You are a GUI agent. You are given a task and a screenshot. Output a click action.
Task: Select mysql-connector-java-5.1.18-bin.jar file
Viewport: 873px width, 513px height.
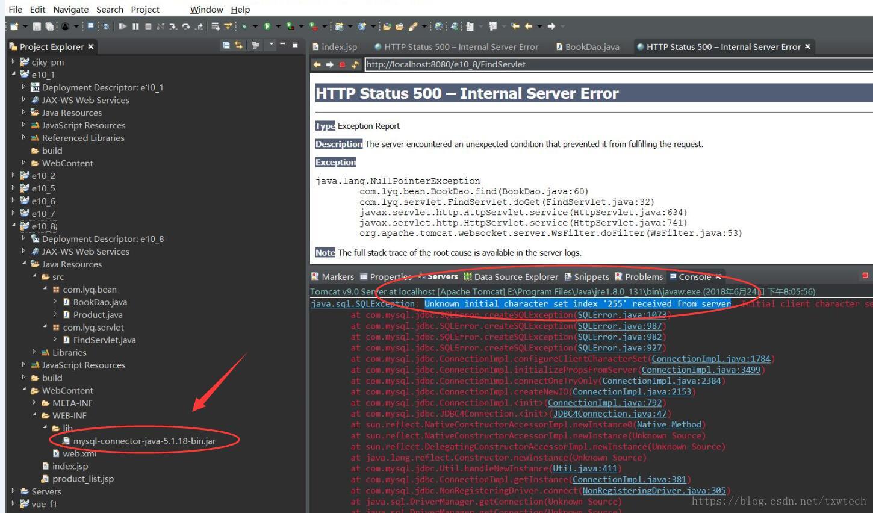click(138, 441)
